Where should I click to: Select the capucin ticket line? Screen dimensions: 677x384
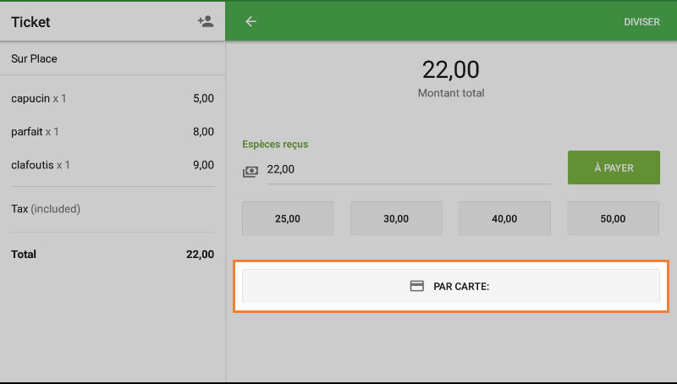click(112, 99)
